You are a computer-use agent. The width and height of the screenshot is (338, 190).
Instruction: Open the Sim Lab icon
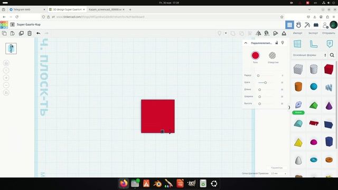(298, 25)
